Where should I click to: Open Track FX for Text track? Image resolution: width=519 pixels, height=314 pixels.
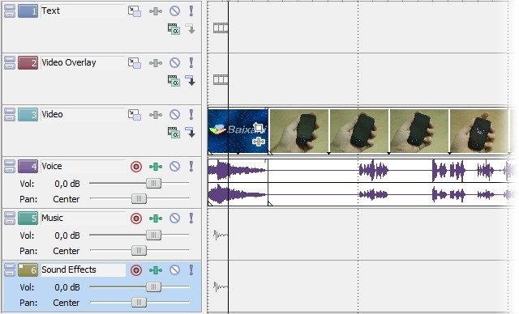[x=155, y=11]
